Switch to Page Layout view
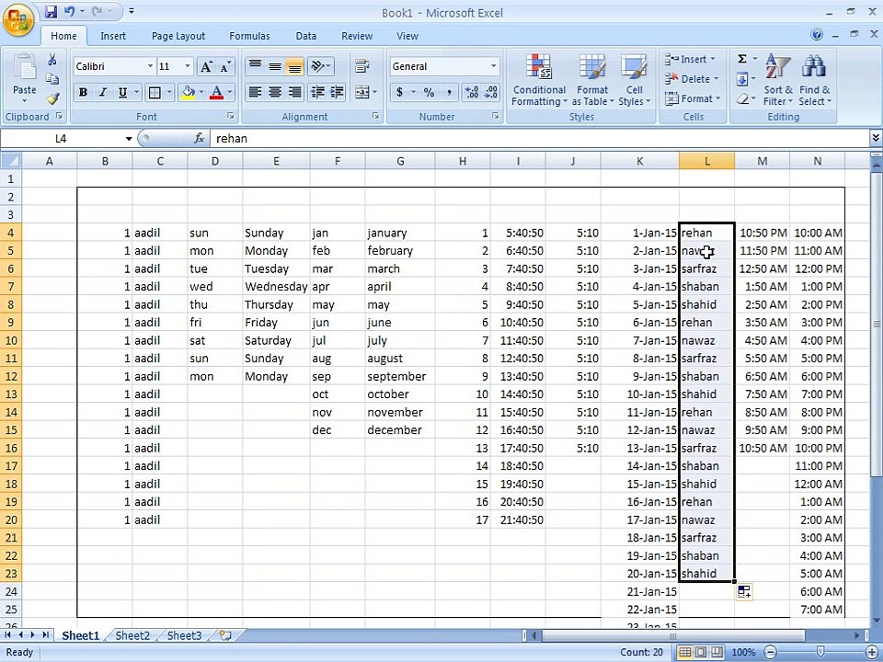 coord(701,653)
